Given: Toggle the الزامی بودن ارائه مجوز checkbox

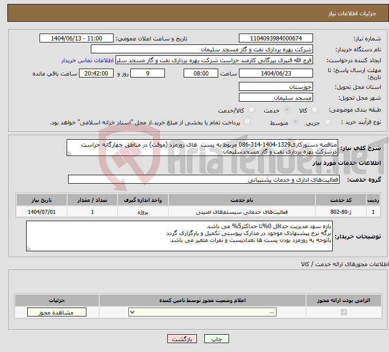Looking at the screenshot, I should (x=344, y=313).
